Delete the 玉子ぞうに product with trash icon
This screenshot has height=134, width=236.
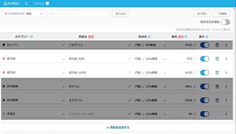pos(217,100)
